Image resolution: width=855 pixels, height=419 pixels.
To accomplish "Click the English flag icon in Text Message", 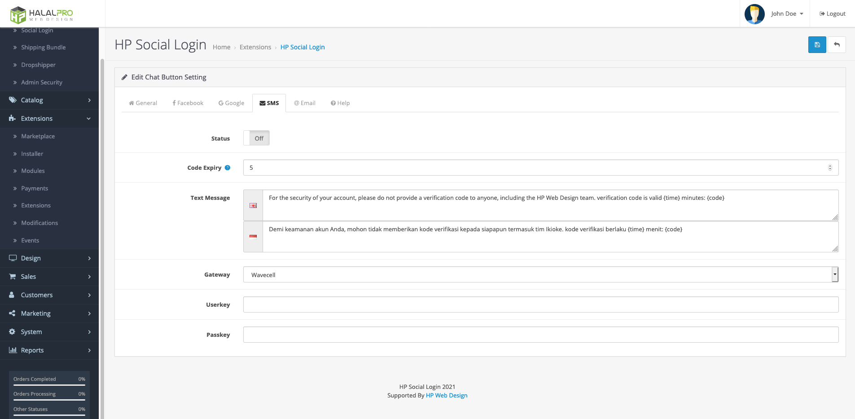I will point(253,206).
